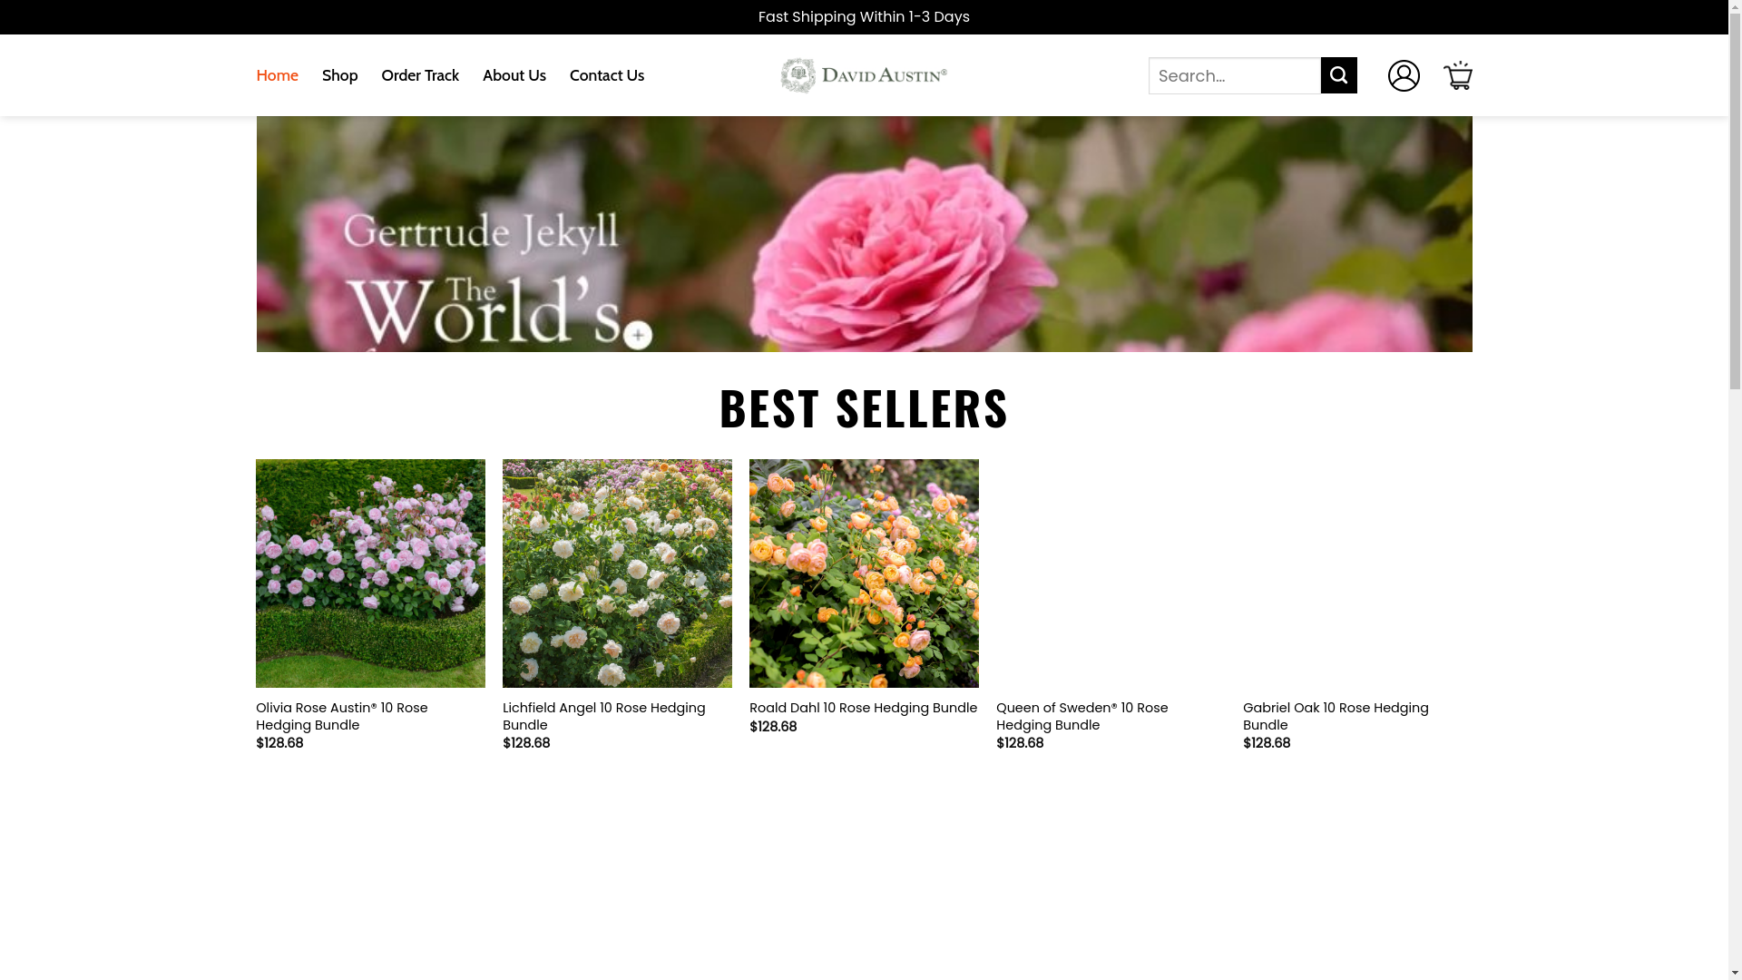
Task: Click the page vertical scrollbar
Action: point(1735,490)
